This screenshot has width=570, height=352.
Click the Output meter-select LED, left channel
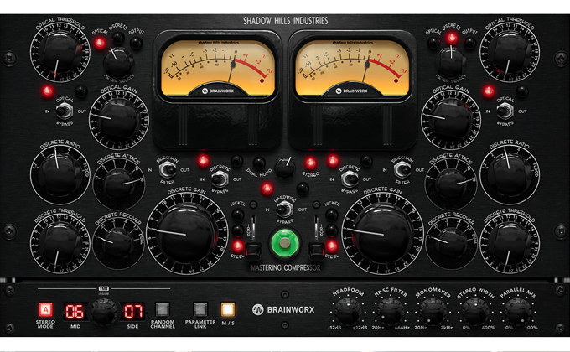click(x=137, y=44)
